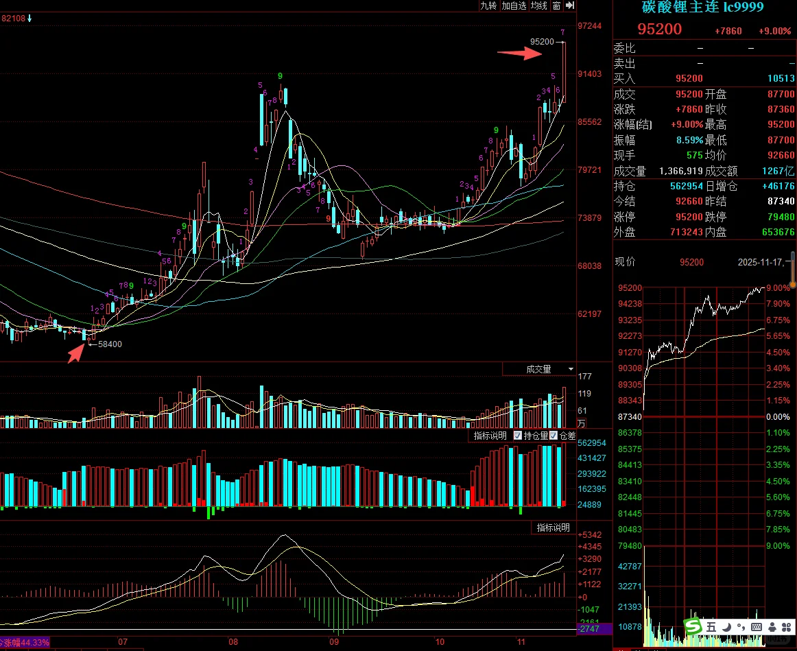Click the 87340 previous settlement axis label
Screen dimensions: 797x651
630,416
